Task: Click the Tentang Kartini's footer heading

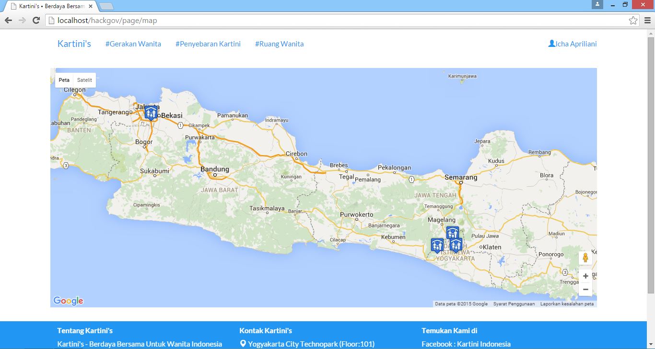Action: point(85,330)
